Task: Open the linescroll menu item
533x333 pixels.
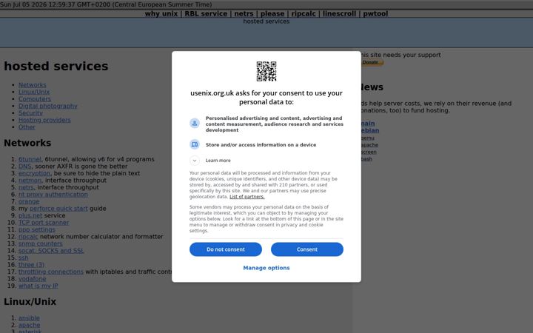Action: (x=339, y=13)
